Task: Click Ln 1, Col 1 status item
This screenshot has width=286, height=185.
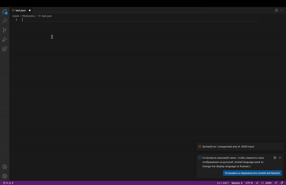Action: (223, 183)
